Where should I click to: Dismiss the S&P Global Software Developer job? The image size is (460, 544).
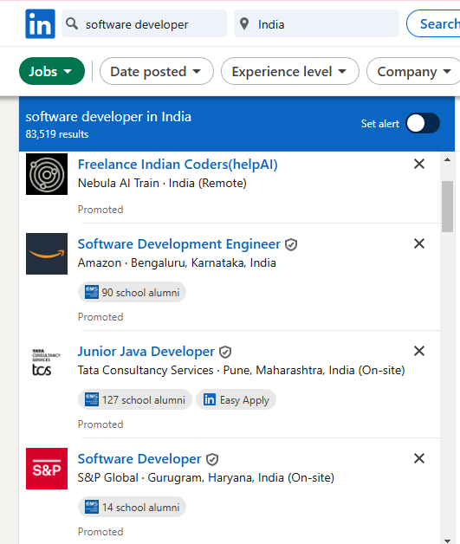419,458
